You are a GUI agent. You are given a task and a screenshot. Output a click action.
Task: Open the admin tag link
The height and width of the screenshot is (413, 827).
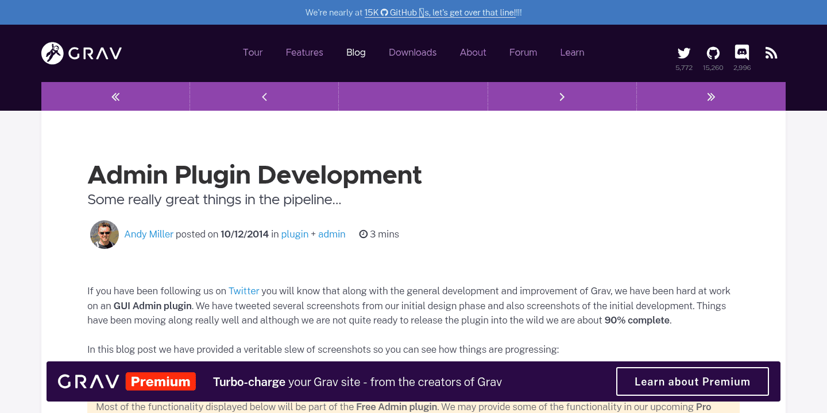pos(332,234)
